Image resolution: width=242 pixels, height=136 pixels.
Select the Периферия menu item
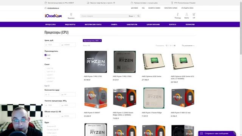click(x=190, y=25)
